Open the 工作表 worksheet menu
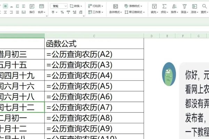This screenshot has width=209, height=139. click(x=95, y=12)
